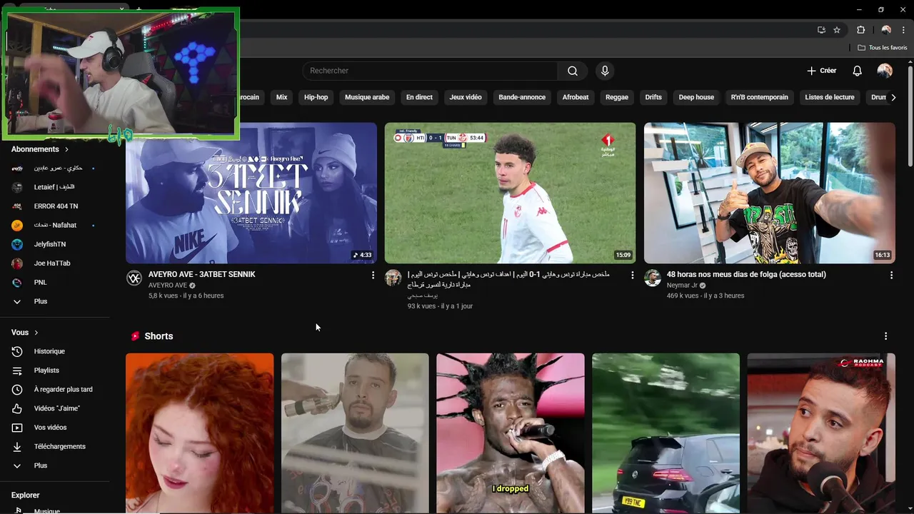
Task: Start voice search with microphone icon
Action: tap(605, 71)
